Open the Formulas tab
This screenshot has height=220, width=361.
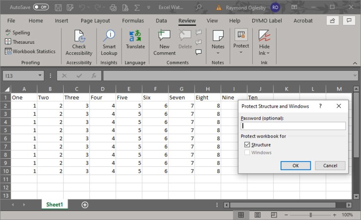(133, 21)
